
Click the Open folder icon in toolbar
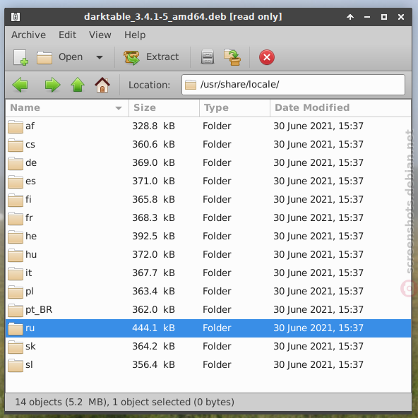point(44,57)
